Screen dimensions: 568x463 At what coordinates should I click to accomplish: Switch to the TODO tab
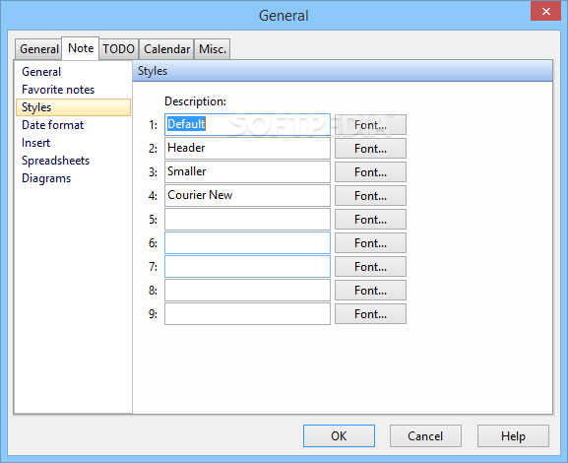(x=119, y=49)
